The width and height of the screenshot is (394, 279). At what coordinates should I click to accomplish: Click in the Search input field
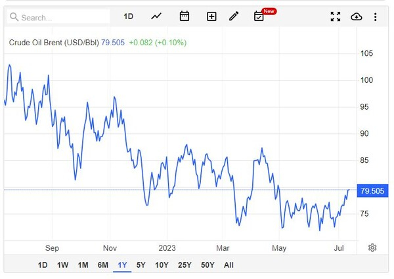coord(59,17)
